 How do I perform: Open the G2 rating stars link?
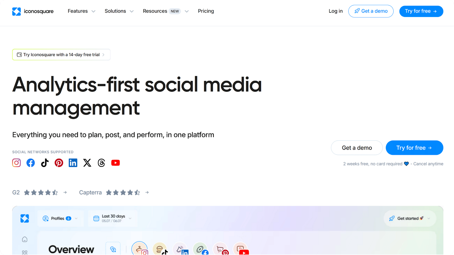(x=41, y=192)
